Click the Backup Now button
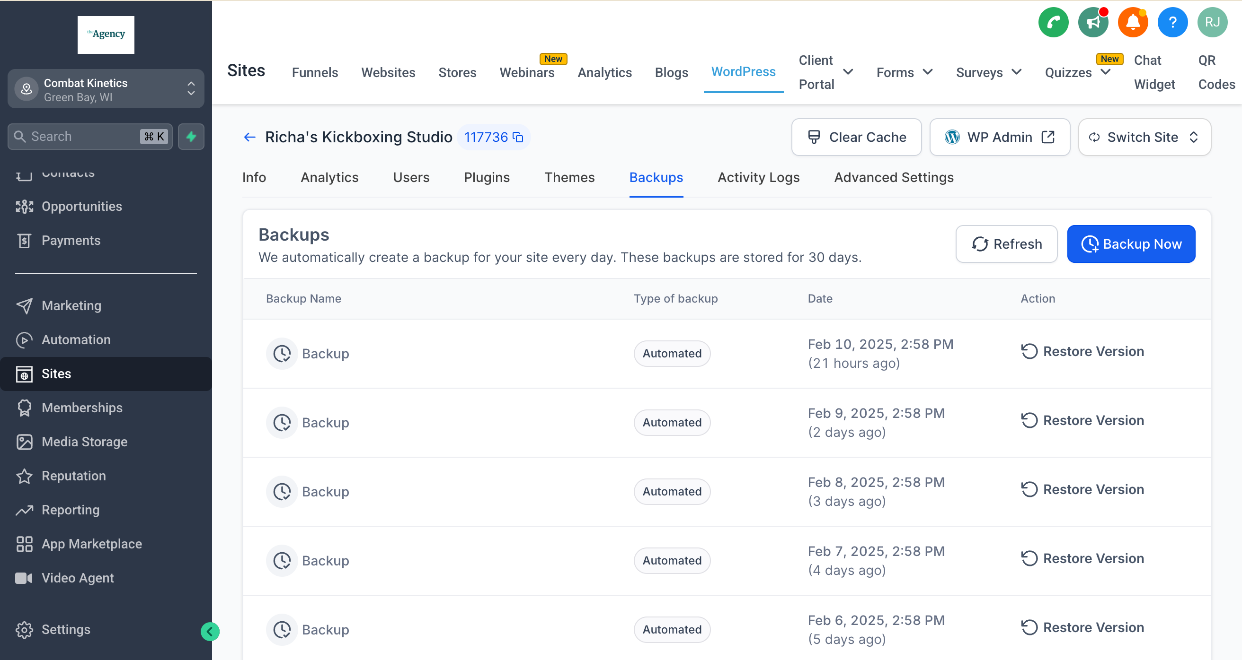The image size is (1242, 660). click(x=1131, y=244)
